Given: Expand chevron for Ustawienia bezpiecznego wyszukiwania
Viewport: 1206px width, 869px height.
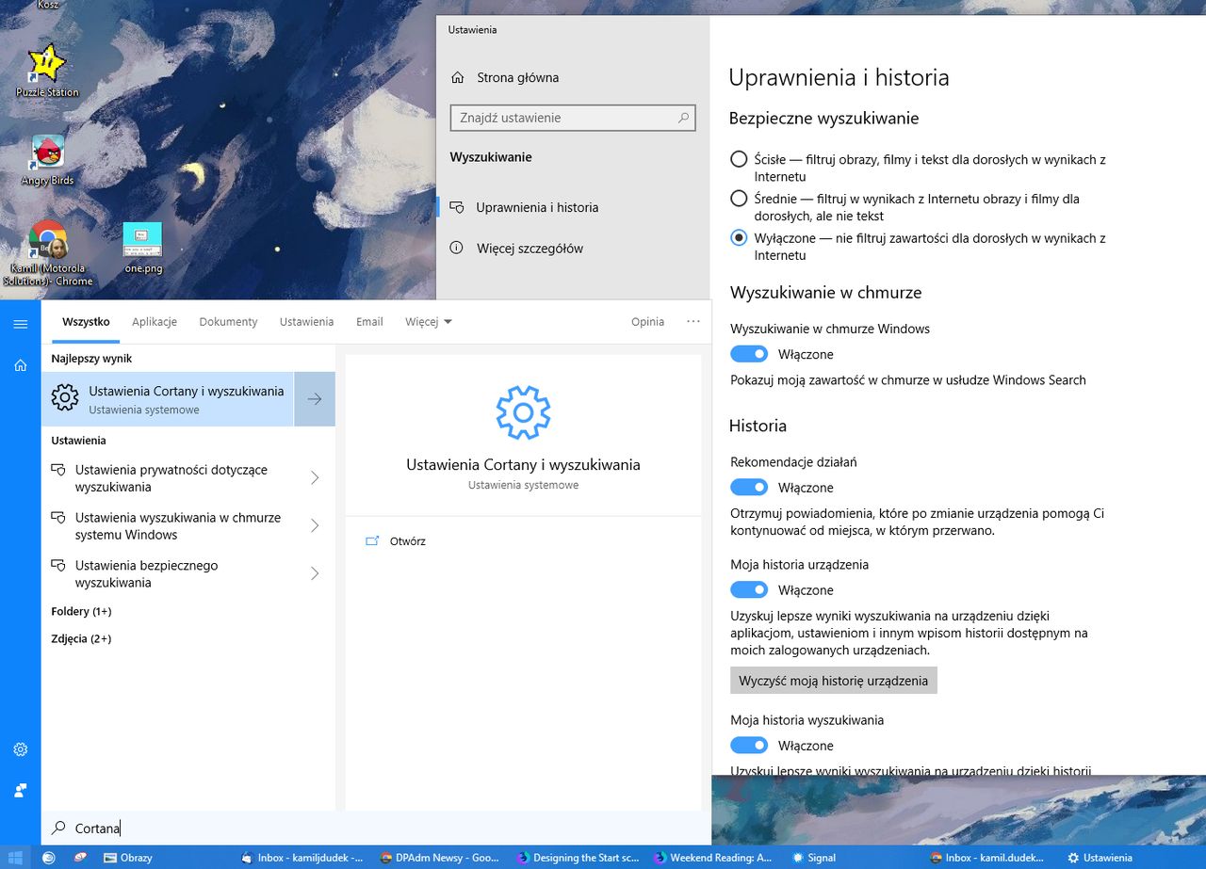Looking at the screenshot, I should coord(315,573).
